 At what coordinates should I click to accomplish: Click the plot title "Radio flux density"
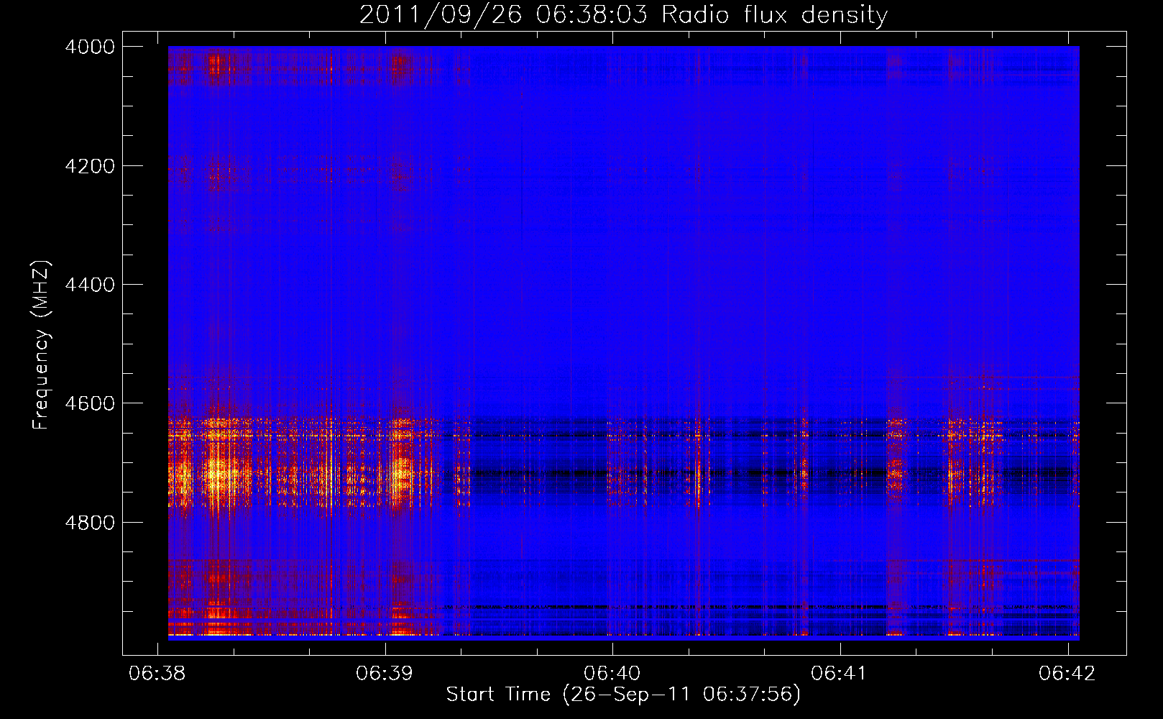(x=775, y=14)
